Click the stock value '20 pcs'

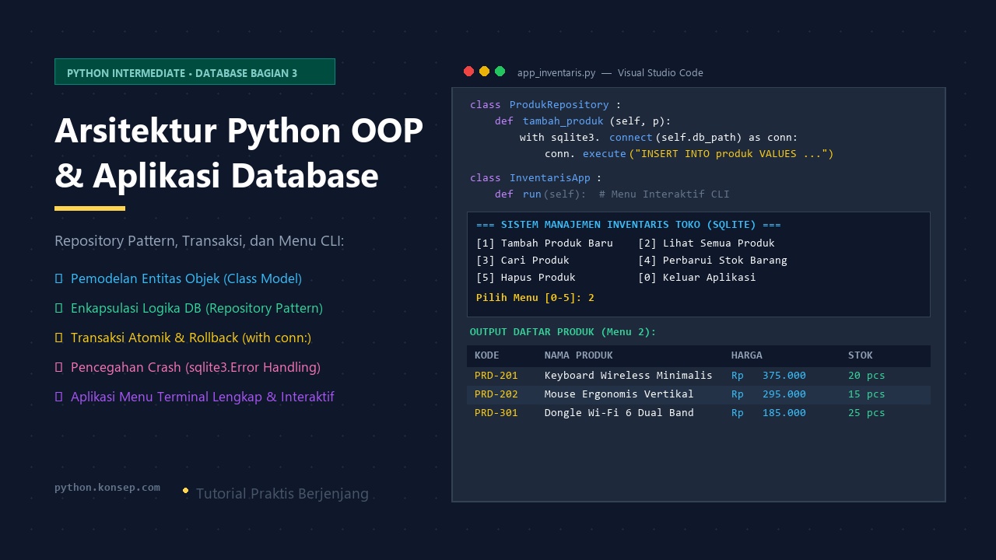[867, 376]
